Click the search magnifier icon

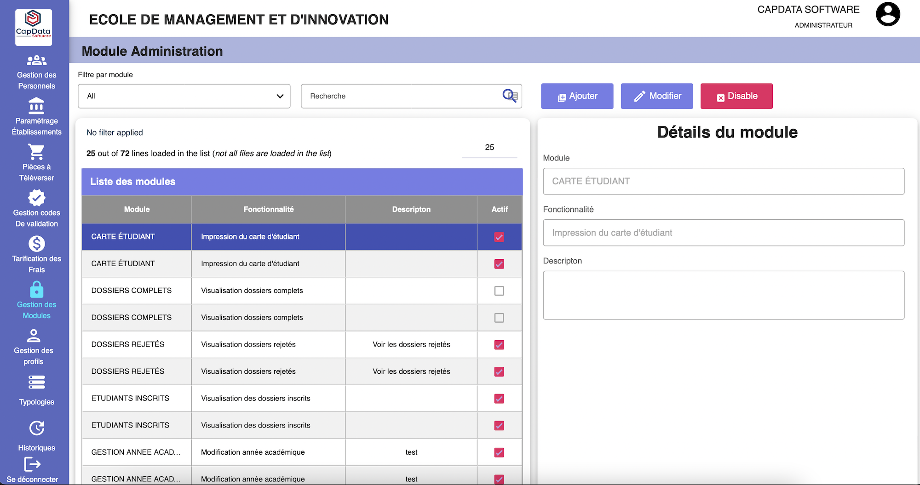[510, 96]
